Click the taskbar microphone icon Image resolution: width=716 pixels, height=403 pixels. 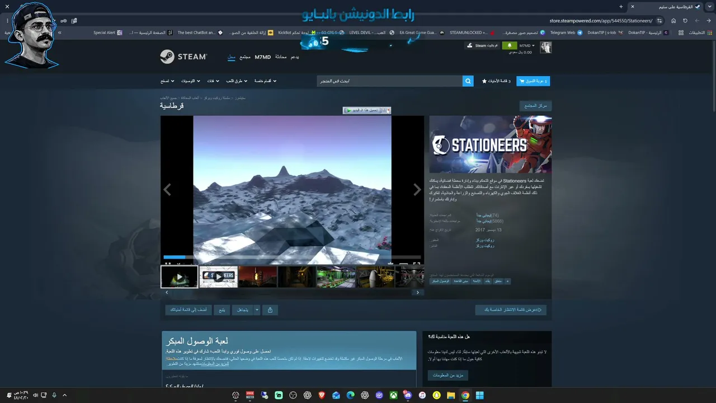click(54, 395)
